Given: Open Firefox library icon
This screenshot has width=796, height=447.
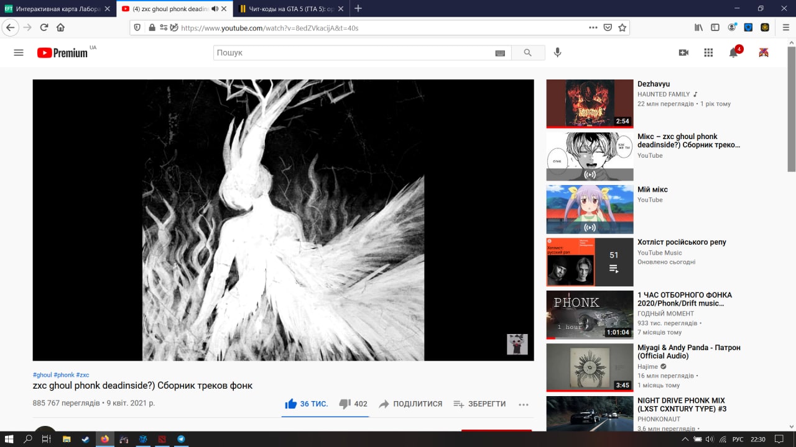Looking at the screenshot, I should [x=699, y=27].
